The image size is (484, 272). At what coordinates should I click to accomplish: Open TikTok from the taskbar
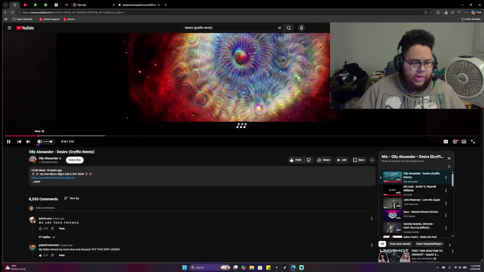[x=285, y=267]
